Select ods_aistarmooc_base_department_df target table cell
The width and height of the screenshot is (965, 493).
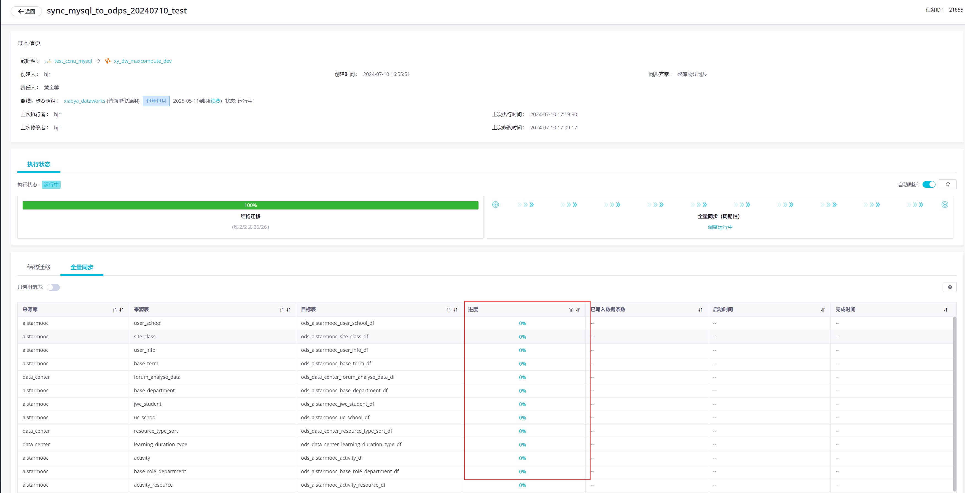tap(379, 391)
